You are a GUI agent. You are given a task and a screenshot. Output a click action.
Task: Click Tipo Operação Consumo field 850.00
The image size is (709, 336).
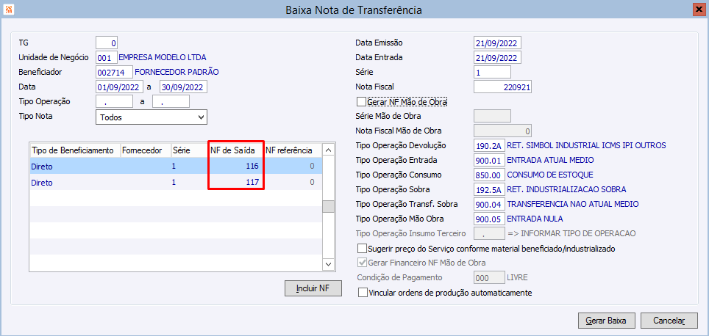489,175
